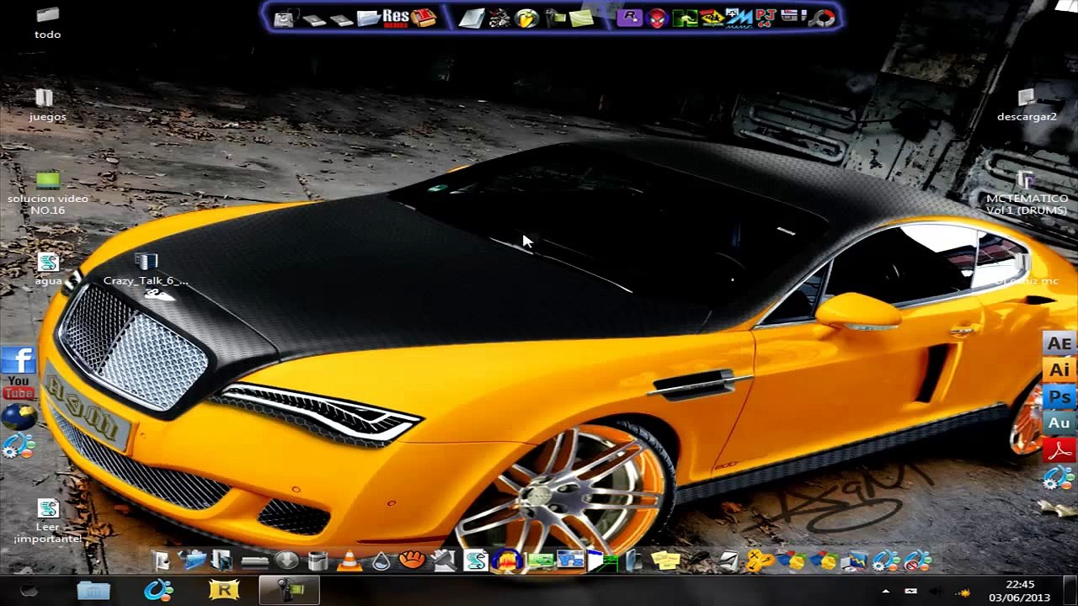Open hard drive icon at top dock start
This screenshot has height=606, width=1078.
pos(285,19)
